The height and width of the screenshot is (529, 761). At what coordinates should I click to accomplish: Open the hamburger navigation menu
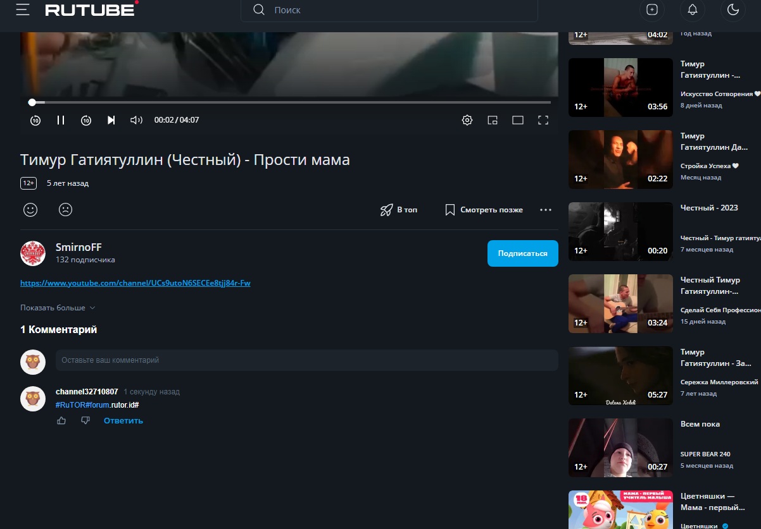(23, 9)
